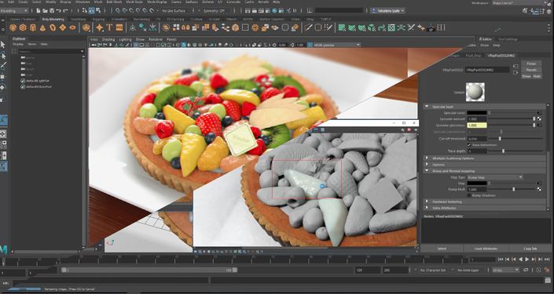Click the Copy Tab button
This screenshot has height=294, width=554.
pos(530,249)
